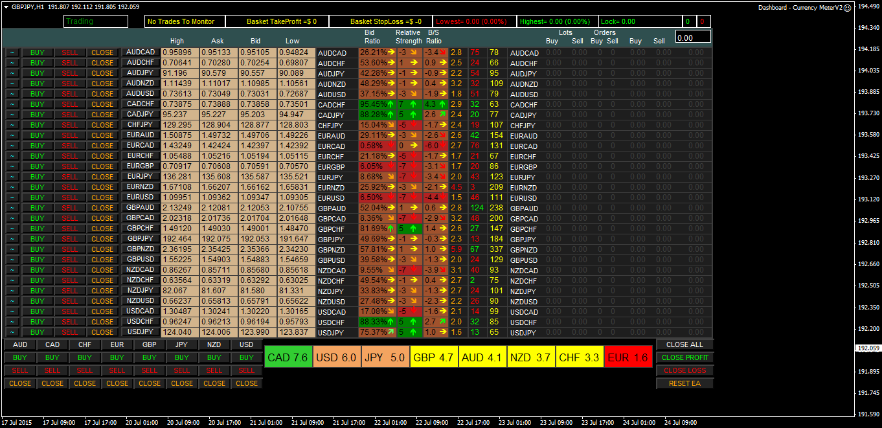Image resolution: width=882 pixels, height=428 pixels.
Task: Click CLOSE under the CHF basket column
Action: pyautogui.click(x=85, y=383)
